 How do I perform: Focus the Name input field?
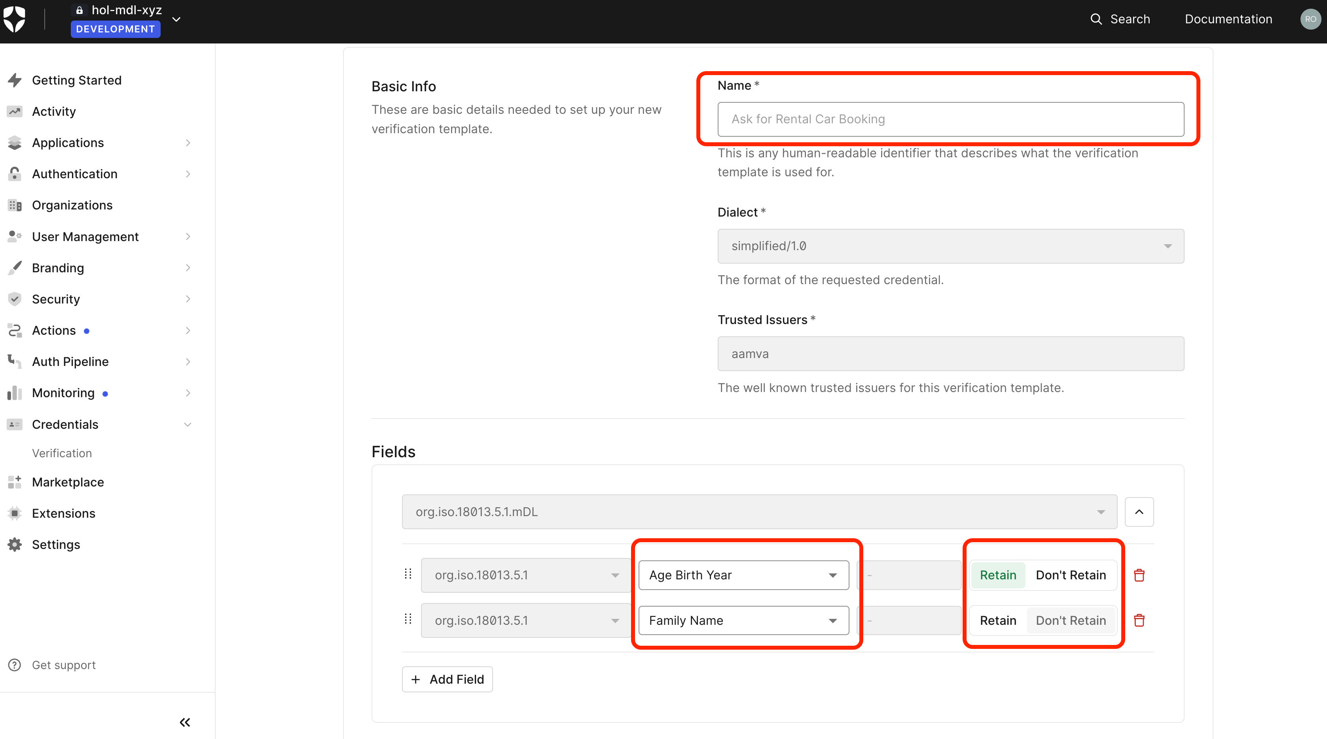click(950, 119)
